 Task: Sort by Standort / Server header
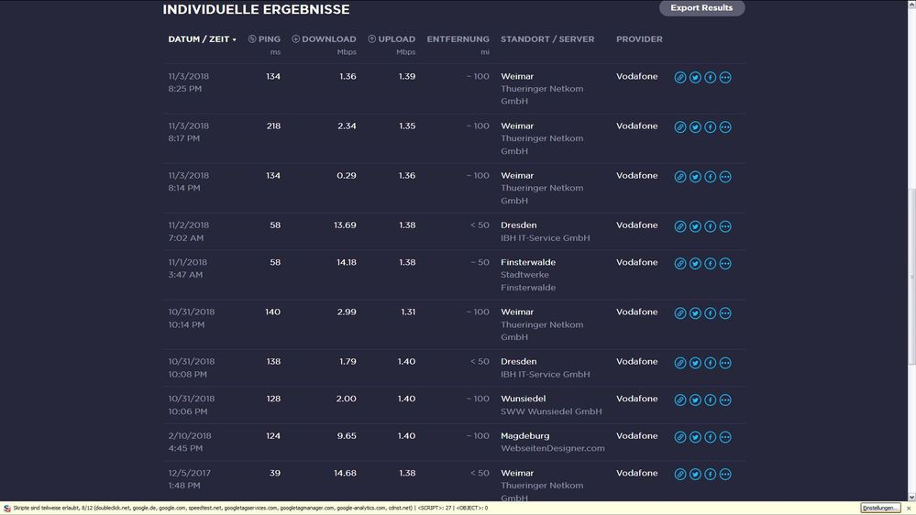pos(547,39)
